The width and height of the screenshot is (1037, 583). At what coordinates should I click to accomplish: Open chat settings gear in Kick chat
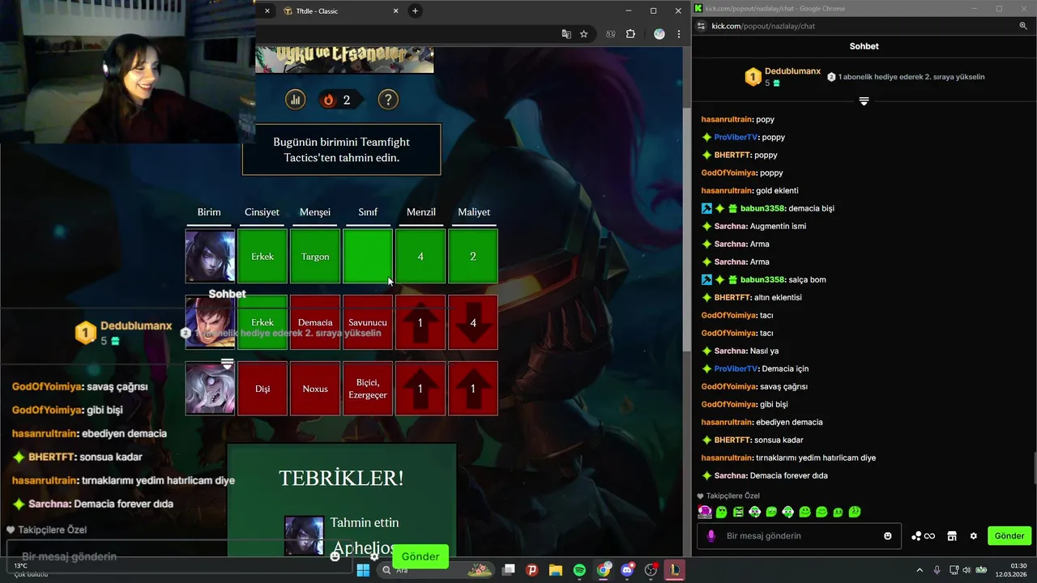point(974,536)
